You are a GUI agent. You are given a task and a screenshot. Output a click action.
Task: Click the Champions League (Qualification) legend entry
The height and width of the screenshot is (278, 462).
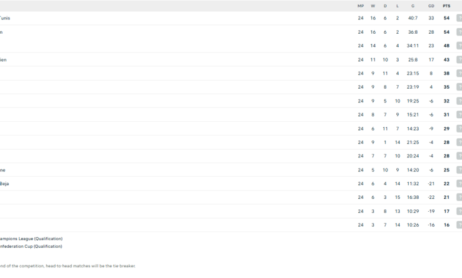pyautogui.click(x=31, y=239)
